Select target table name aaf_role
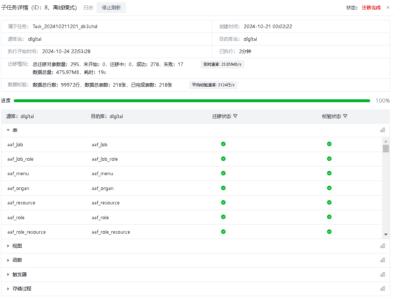Screen dimensions: 394x299 (100, 217)
